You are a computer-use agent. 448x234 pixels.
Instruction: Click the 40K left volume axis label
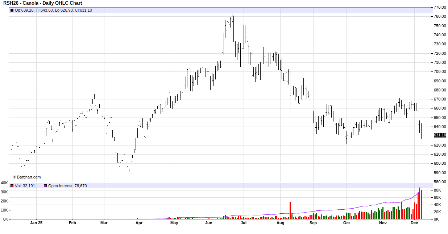click(4, 183)
